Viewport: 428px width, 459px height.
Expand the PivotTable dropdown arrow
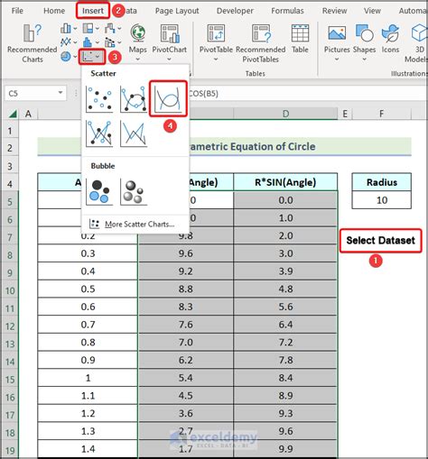pos(216,60)
